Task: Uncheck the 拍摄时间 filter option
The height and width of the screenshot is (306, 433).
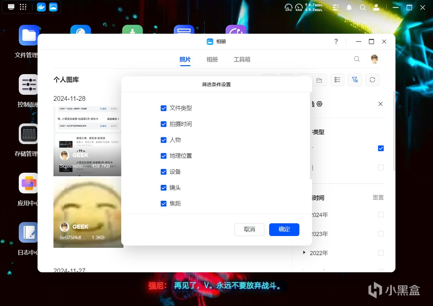Action: click(164, 124)
